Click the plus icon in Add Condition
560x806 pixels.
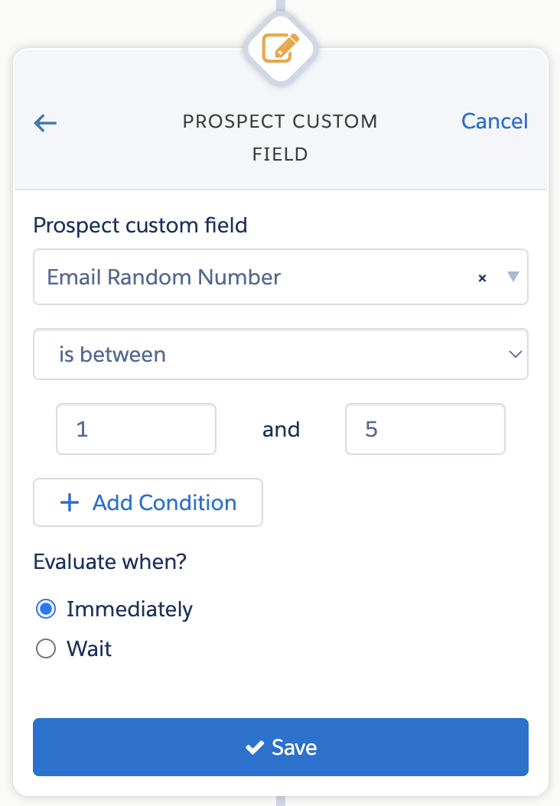(x=70, y=502)
